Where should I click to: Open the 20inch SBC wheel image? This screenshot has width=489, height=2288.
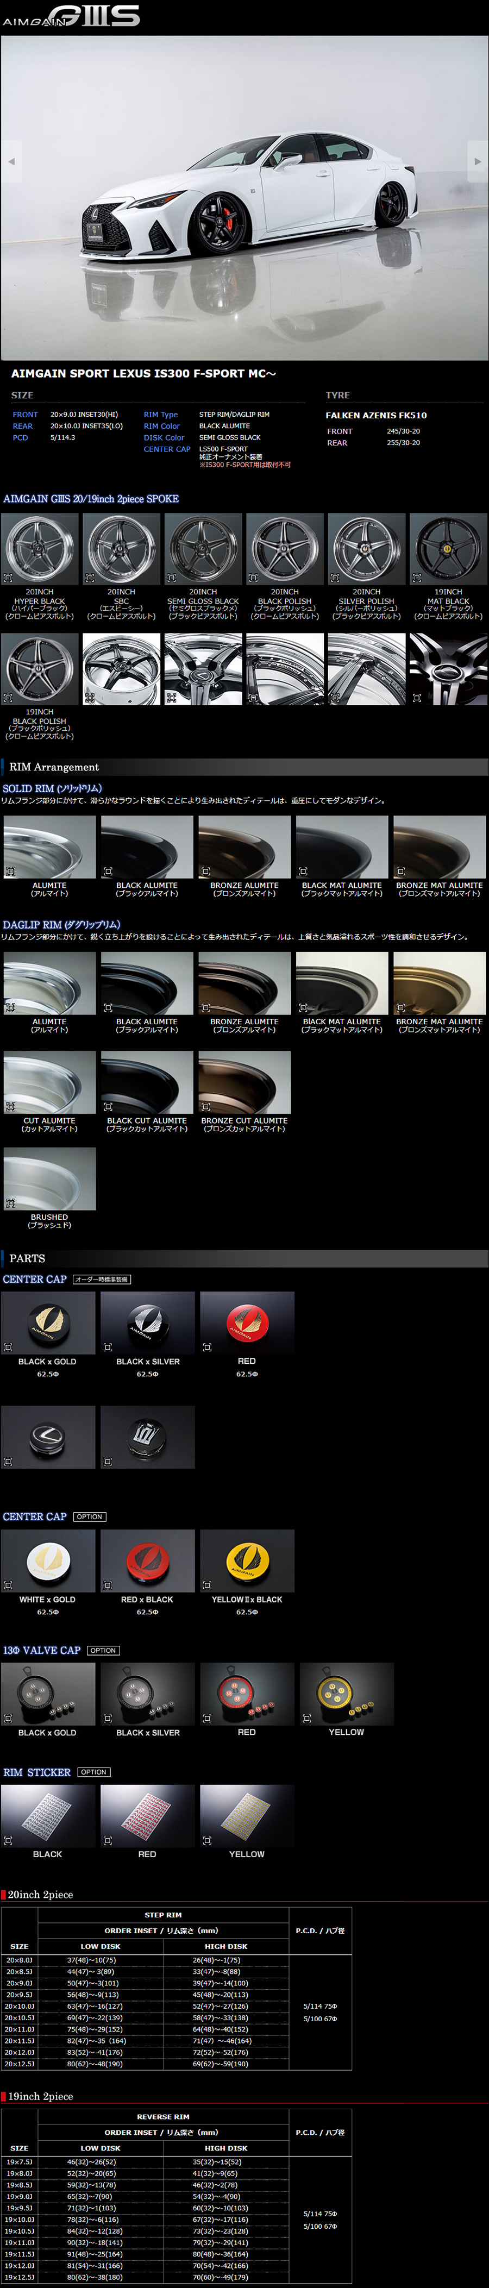point(121,549)
